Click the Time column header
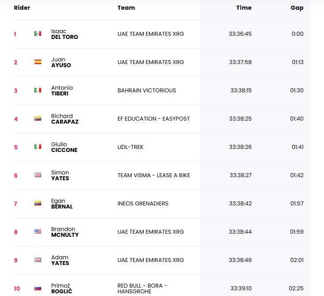The image size is (324, 296). click(244, 8)
